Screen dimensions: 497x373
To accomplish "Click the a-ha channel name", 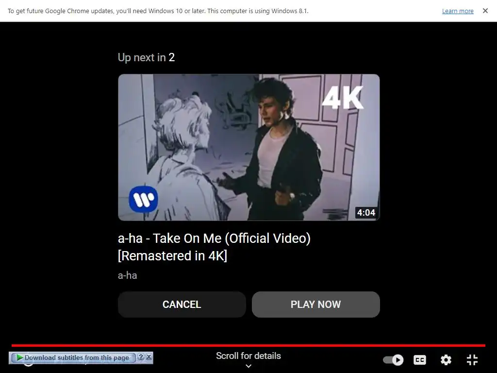I will (128, 275).
